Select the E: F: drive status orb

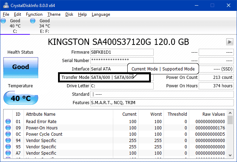pos(33,21)
